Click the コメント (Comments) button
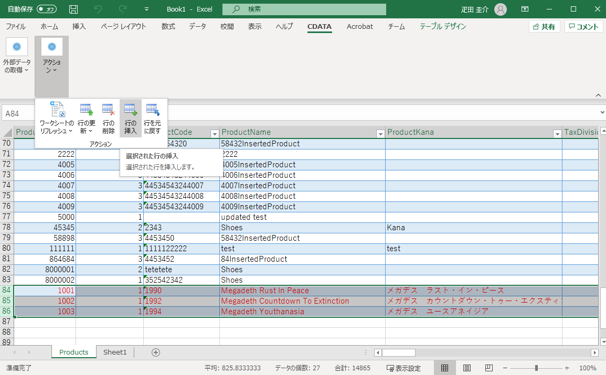Image resolution: width=606 pixels, height=375 pixels. pyautogui.click(x=583, y=26)
